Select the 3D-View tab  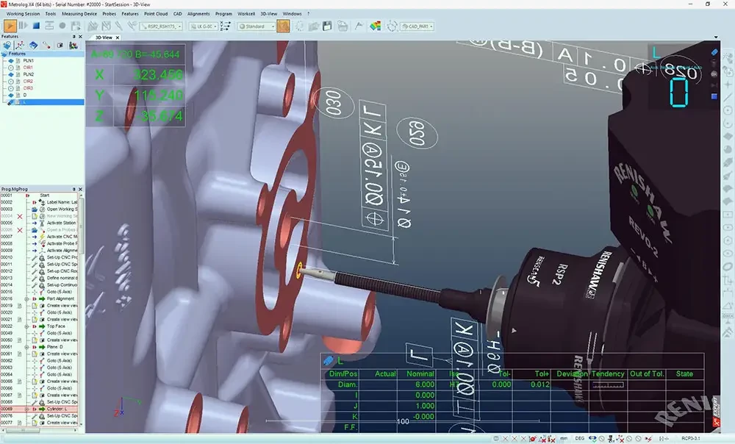pos(104,37)
